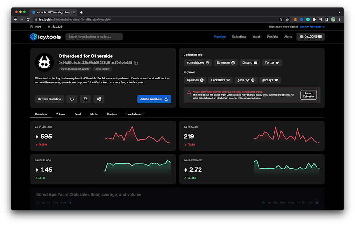The image size is (355, 225).
Task: Open the Discord link
Action: click(250, 63)
